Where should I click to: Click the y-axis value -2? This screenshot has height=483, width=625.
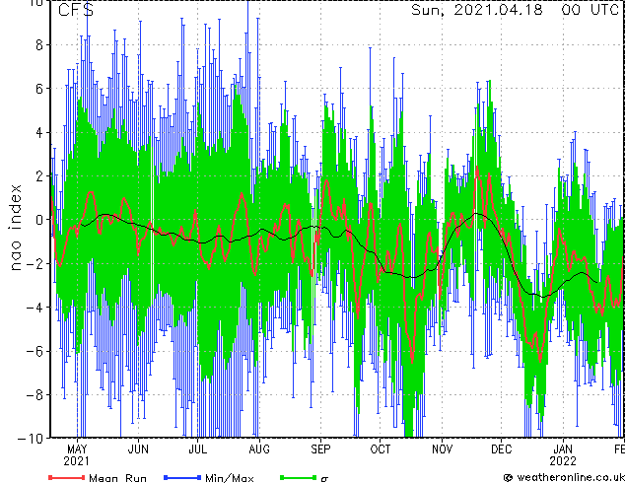[x=35, y=264]
